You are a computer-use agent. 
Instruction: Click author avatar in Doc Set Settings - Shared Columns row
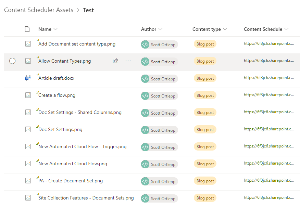(x=145, y=113)
